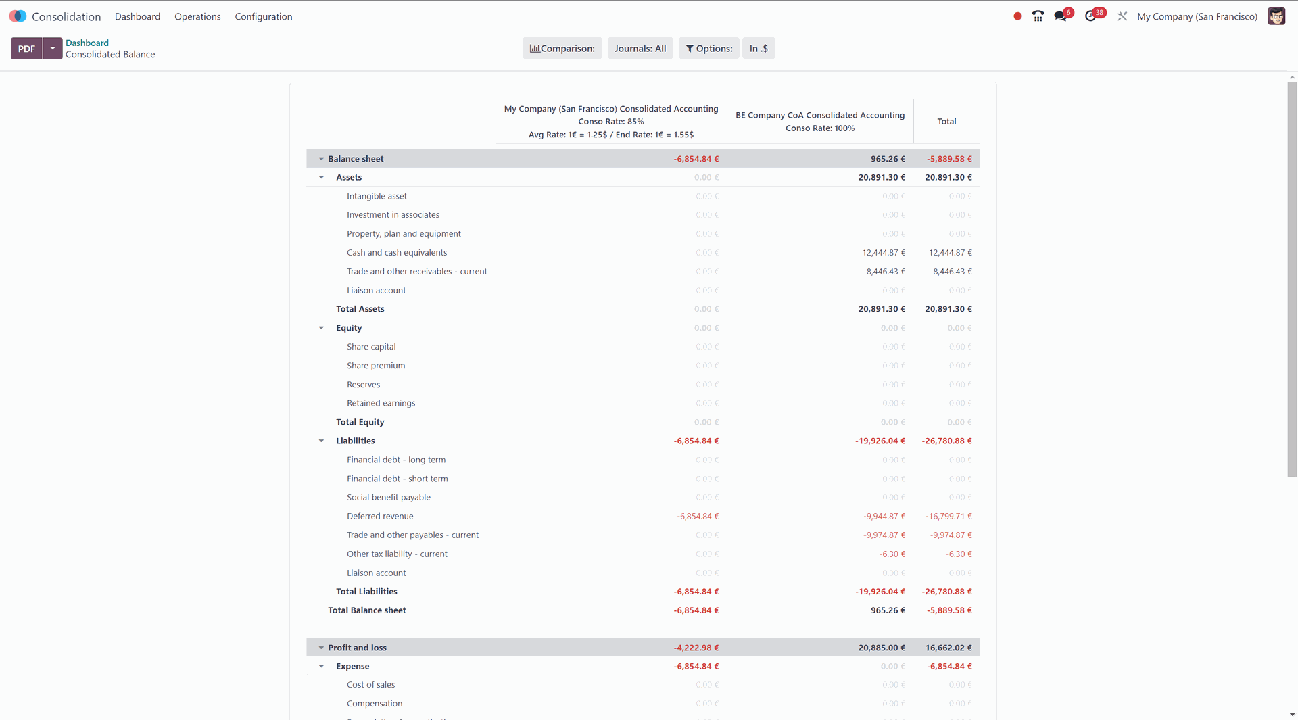
Task: Click the red recording status dot
Action: (x=1017, y=16)
